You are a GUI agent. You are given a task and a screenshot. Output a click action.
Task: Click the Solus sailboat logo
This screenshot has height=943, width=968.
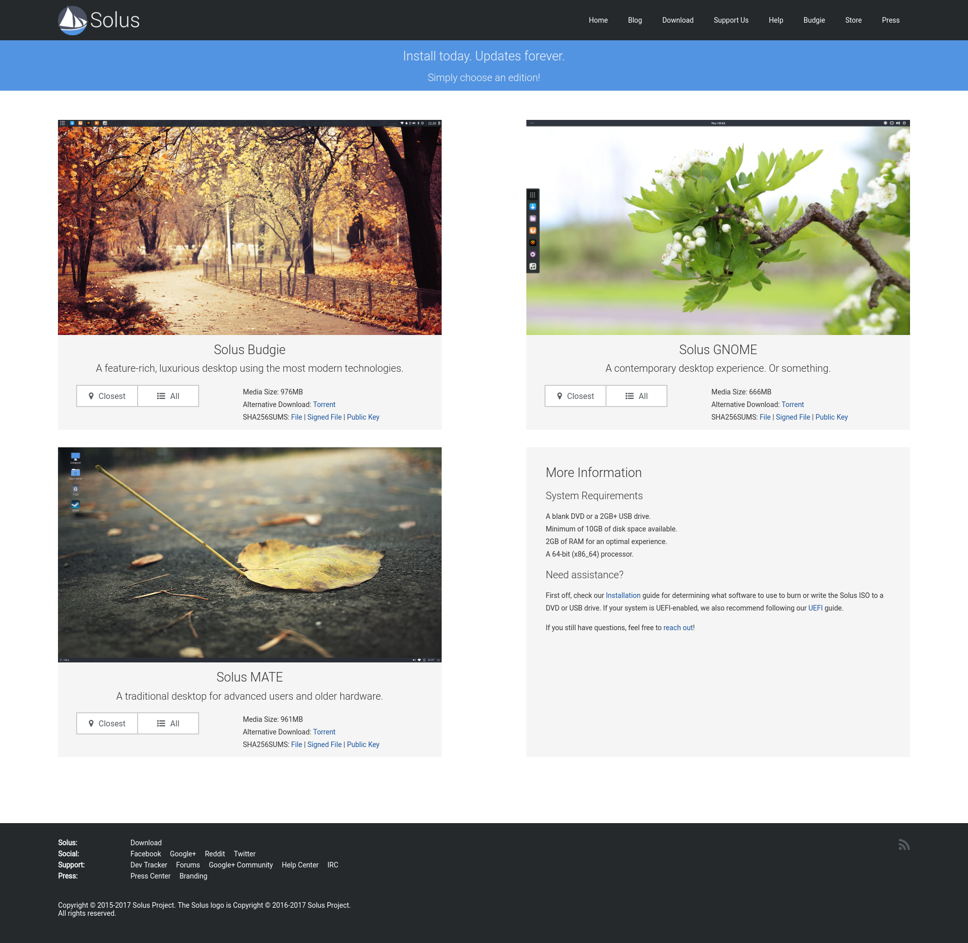(98, 20)
